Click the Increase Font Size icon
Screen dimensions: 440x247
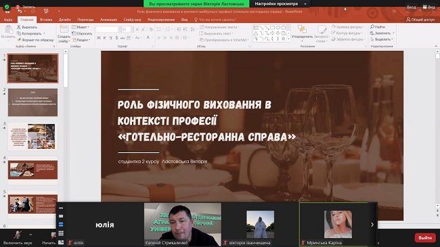tap(137, 29)
